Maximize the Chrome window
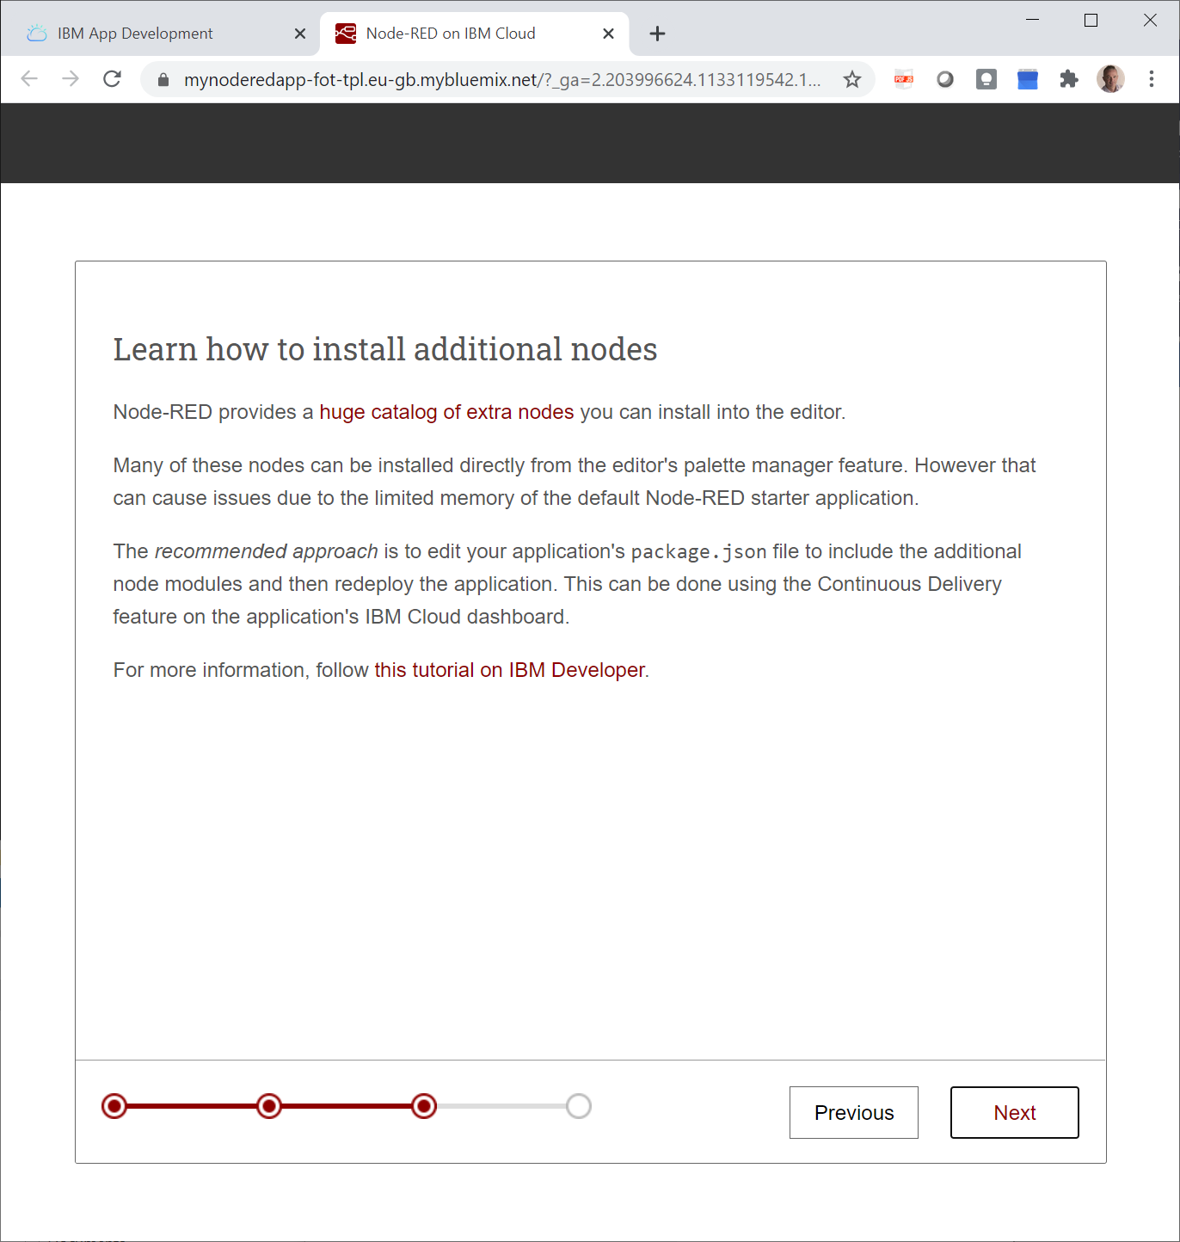The width and height of the screenshot is (1180, 1242). pos(1091,21)
